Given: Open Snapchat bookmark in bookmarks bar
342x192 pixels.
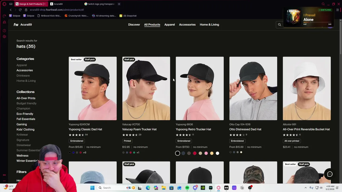Looking at the screenshot, I should click(128, 16).
